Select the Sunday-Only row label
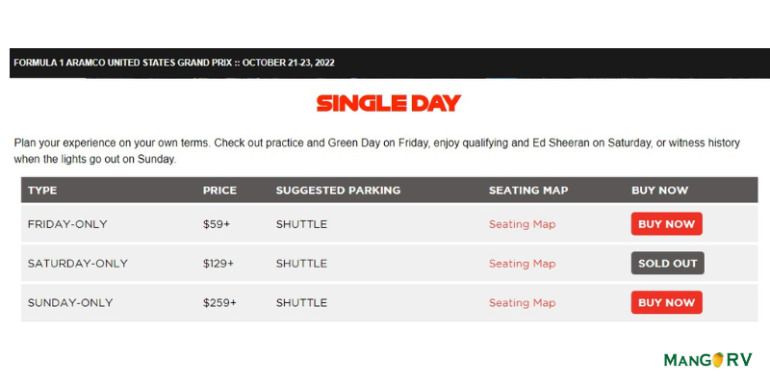 (x=70, y=302)
